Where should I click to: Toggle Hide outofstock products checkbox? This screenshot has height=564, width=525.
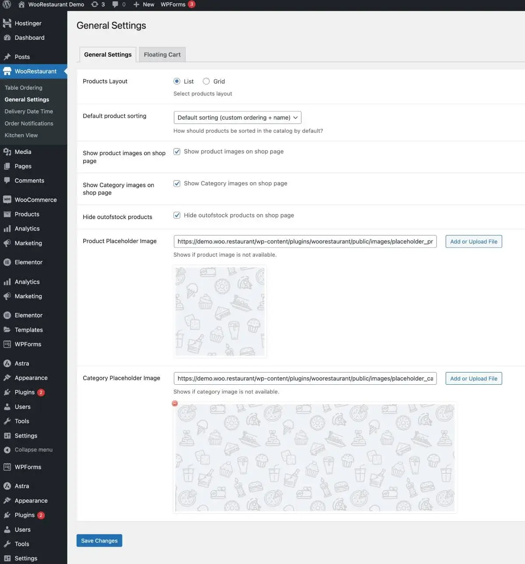point(177,215)
